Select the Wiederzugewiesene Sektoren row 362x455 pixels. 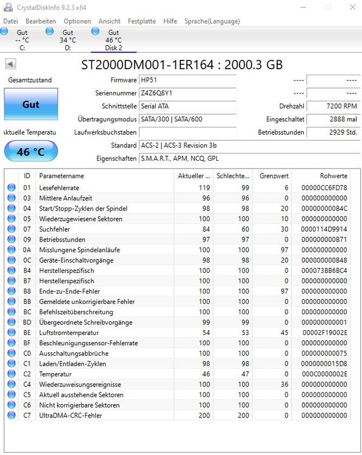pos(177,218)
